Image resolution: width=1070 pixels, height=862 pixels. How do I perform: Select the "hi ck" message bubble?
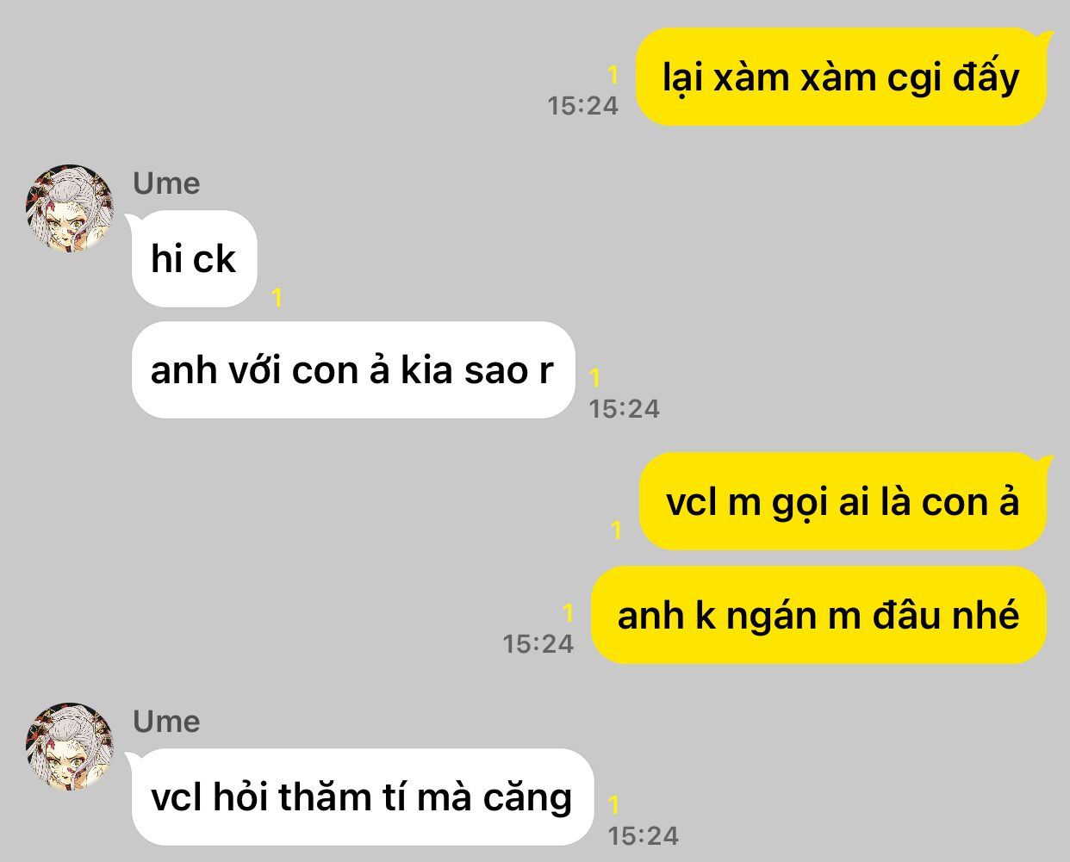193,258
